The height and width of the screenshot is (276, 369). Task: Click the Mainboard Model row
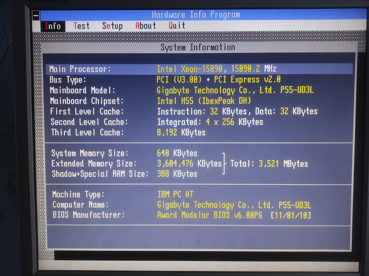click(199, 90)
